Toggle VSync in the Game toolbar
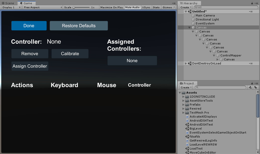Image resolution: width=260 pixels, height=154 pixels. pos(146,7)
